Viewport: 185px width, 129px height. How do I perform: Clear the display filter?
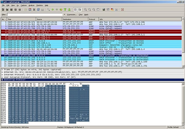pyautogui.click(x=81, y=15)
